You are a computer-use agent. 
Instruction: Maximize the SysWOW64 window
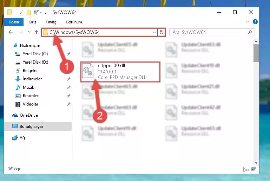click(x=235, y=12)
